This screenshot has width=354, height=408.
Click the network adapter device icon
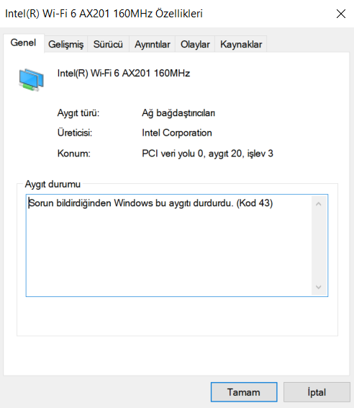click(31, 79)
